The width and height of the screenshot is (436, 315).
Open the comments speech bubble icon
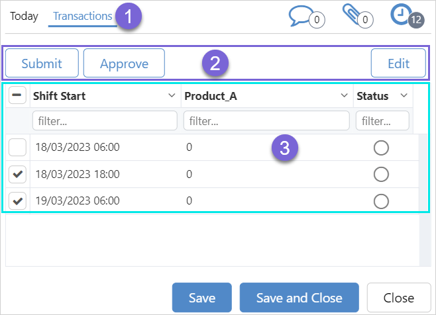[302, 16]
